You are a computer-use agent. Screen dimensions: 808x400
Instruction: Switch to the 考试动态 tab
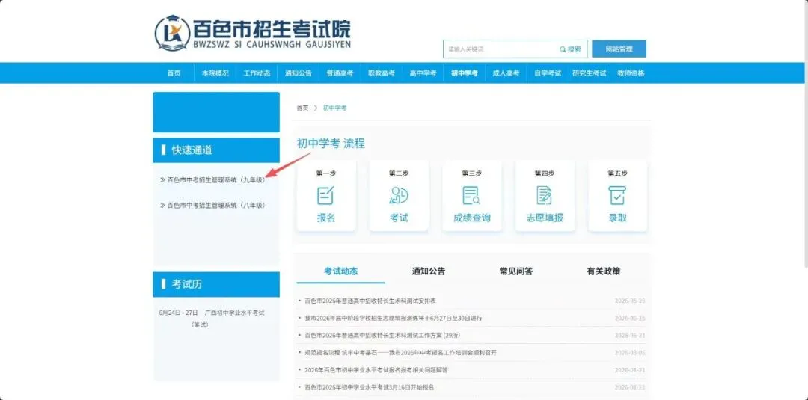click(340, 271)
